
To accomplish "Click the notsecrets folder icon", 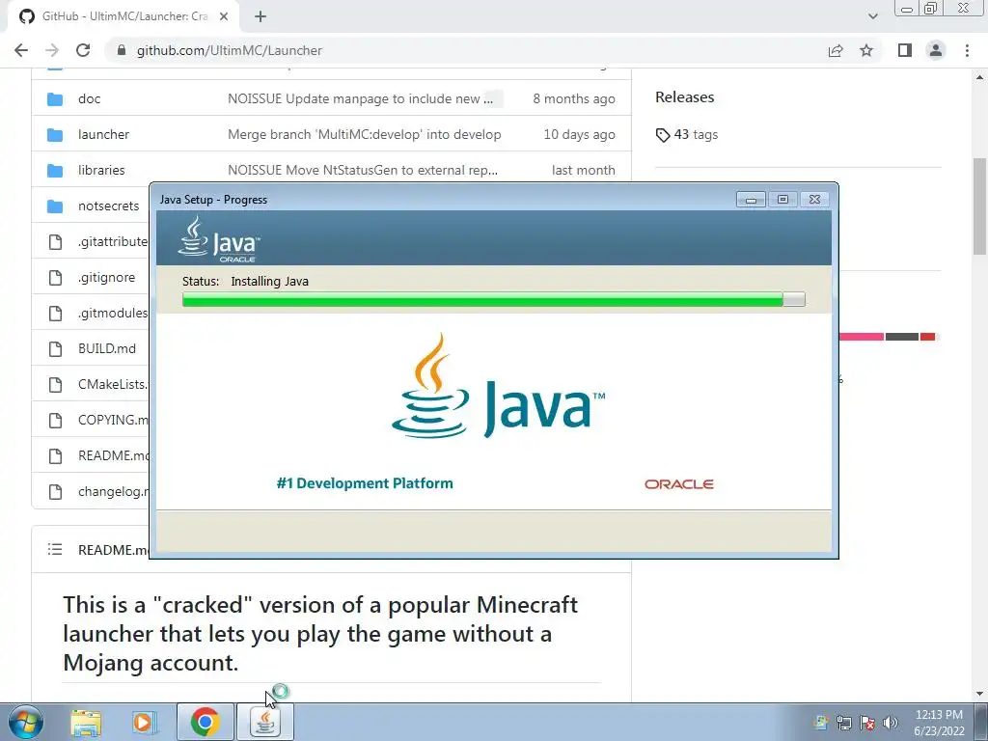I will (55, 206).
